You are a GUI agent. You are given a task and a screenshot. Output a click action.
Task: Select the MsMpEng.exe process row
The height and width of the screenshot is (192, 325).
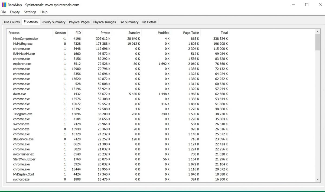118,44
